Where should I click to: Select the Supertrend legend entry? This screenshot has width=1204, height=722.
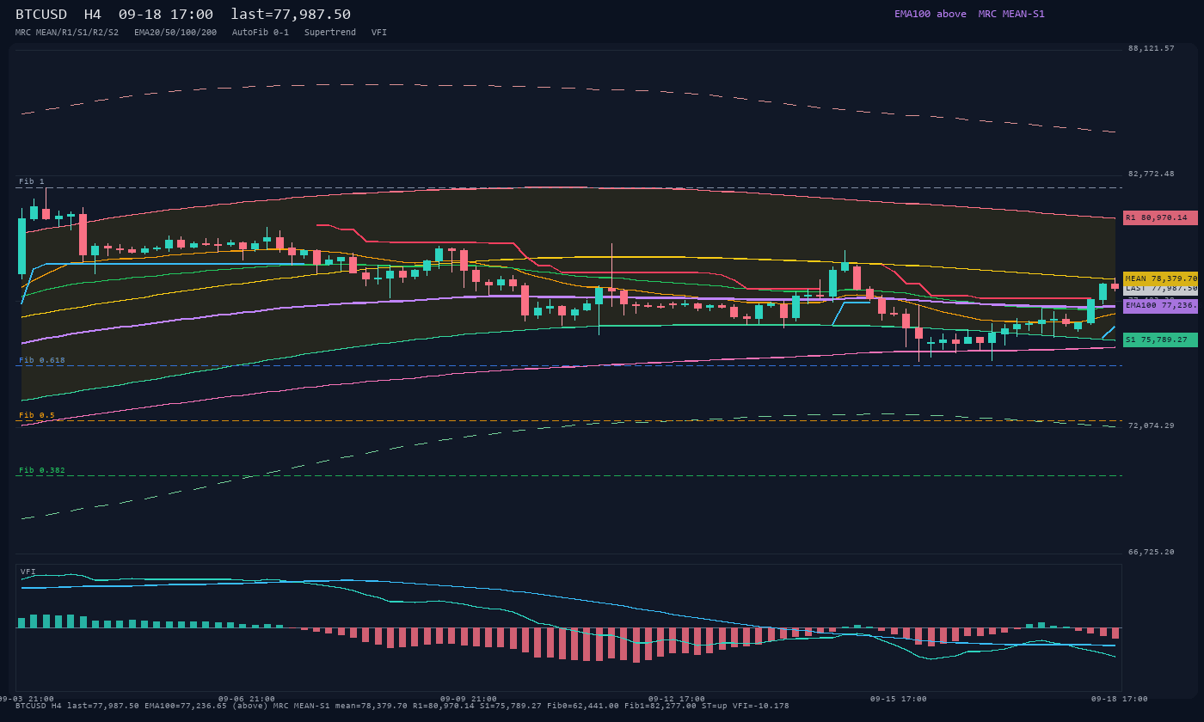click(330, 33)
